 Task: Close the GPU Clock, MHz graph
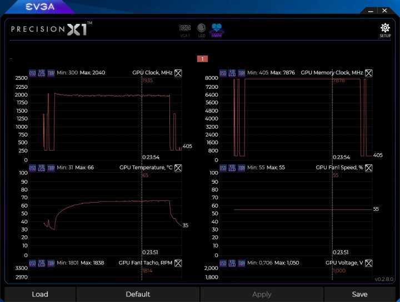tap(178, 73)
